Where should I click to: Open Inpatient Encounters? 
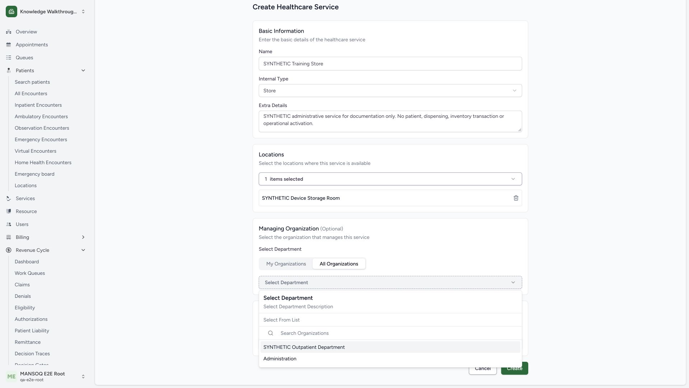[x=38, y=105]
